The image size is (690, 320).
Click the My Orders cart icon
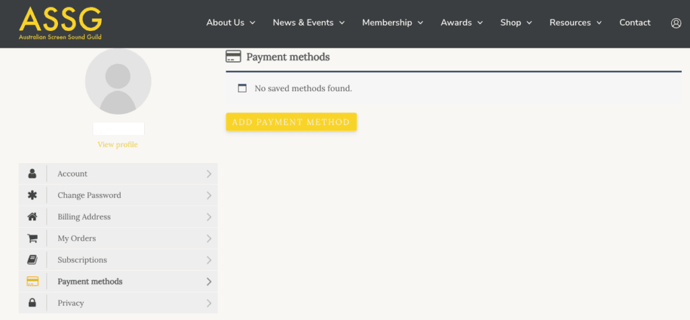(x=32, y=238)
